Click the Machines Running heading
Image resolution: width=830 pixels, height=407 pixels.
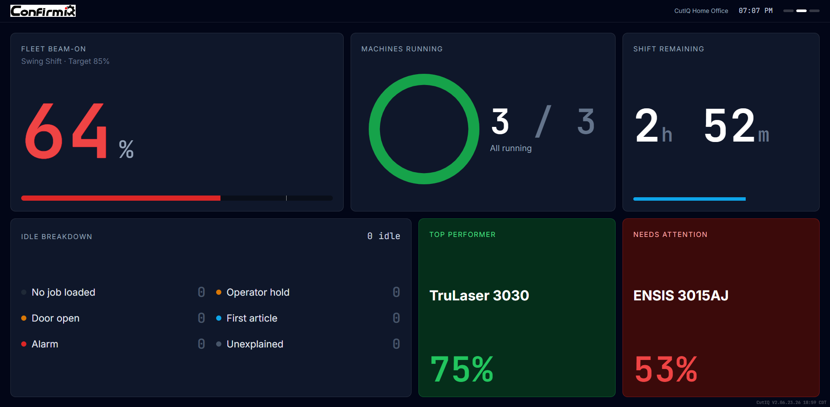click(402, 49)
